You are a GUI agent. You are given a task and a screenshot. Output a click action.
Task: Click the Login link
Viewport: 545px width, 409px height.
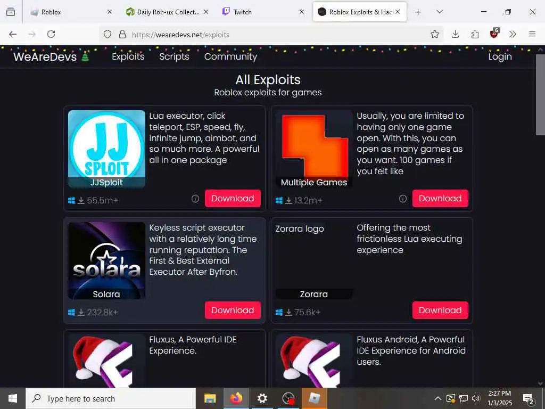[500, 56]
